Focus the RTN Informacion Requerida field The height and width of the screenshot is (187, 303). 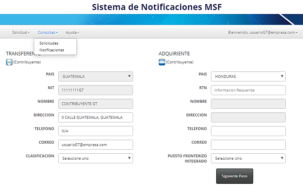click(248, 90)
